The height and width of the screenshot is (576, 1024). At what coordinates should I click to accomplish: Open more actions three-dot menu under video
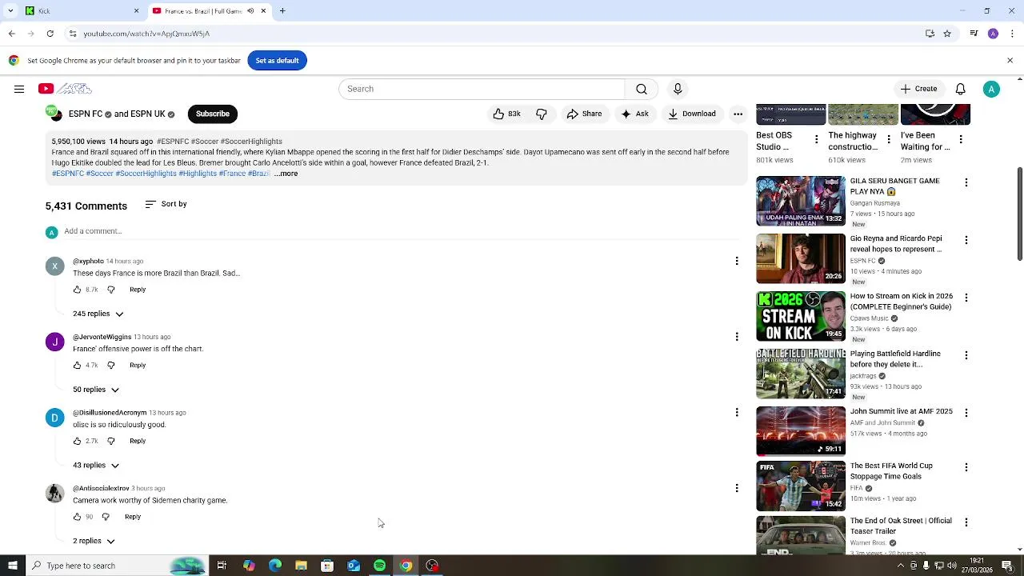pyautogui.click(x=738, y=114)
